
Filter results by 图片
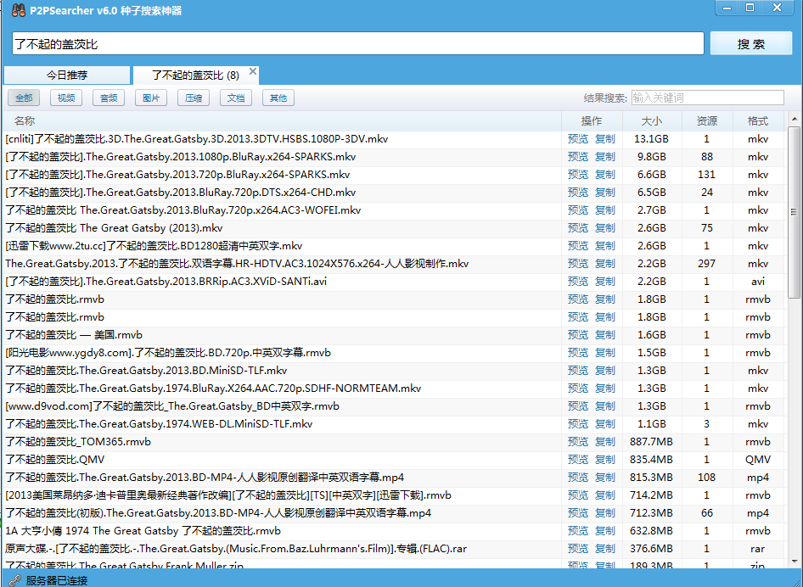tap(151, 98)
